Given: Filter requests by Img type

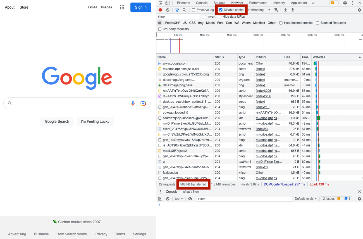Looking at the screenshot, I should pos(201,23).
